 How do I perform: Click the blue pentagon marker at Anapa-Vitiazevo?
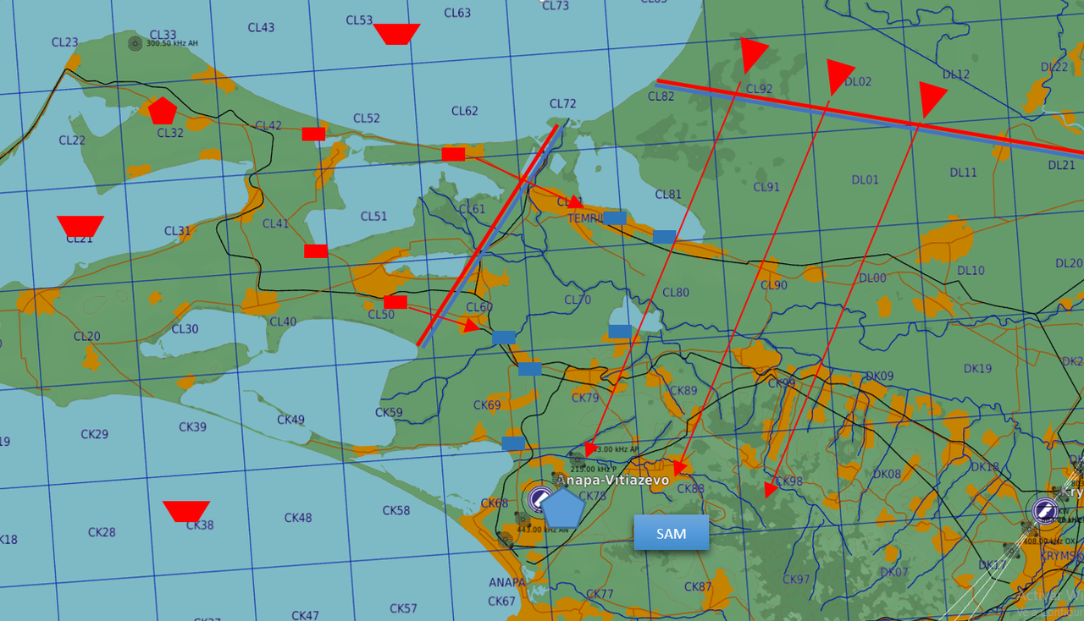561,508
